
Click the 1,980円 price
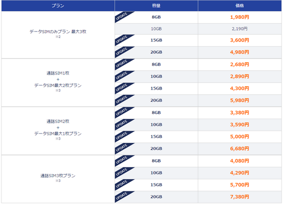[240, 17]
